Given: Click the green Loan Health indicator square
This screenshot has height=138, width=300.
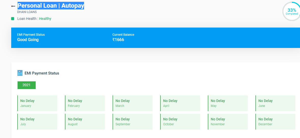Looking at the screenshot, I should pyautogui.click(x=13, y=19).
